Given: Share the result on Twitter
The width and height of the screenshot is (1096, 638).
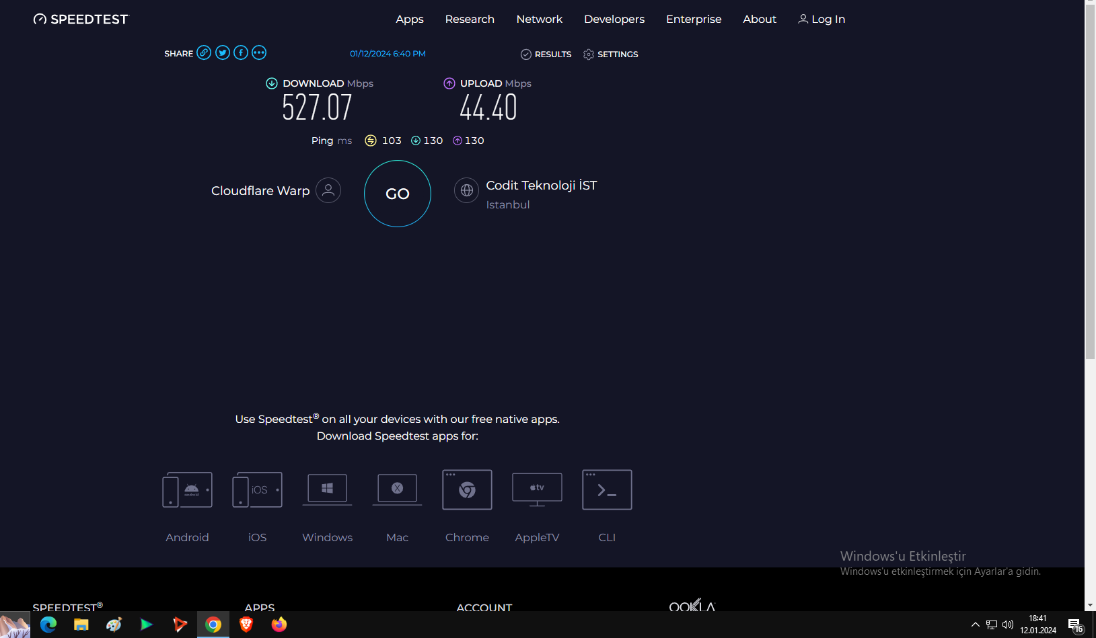Looking at the screenshot, I should [223, 52].
